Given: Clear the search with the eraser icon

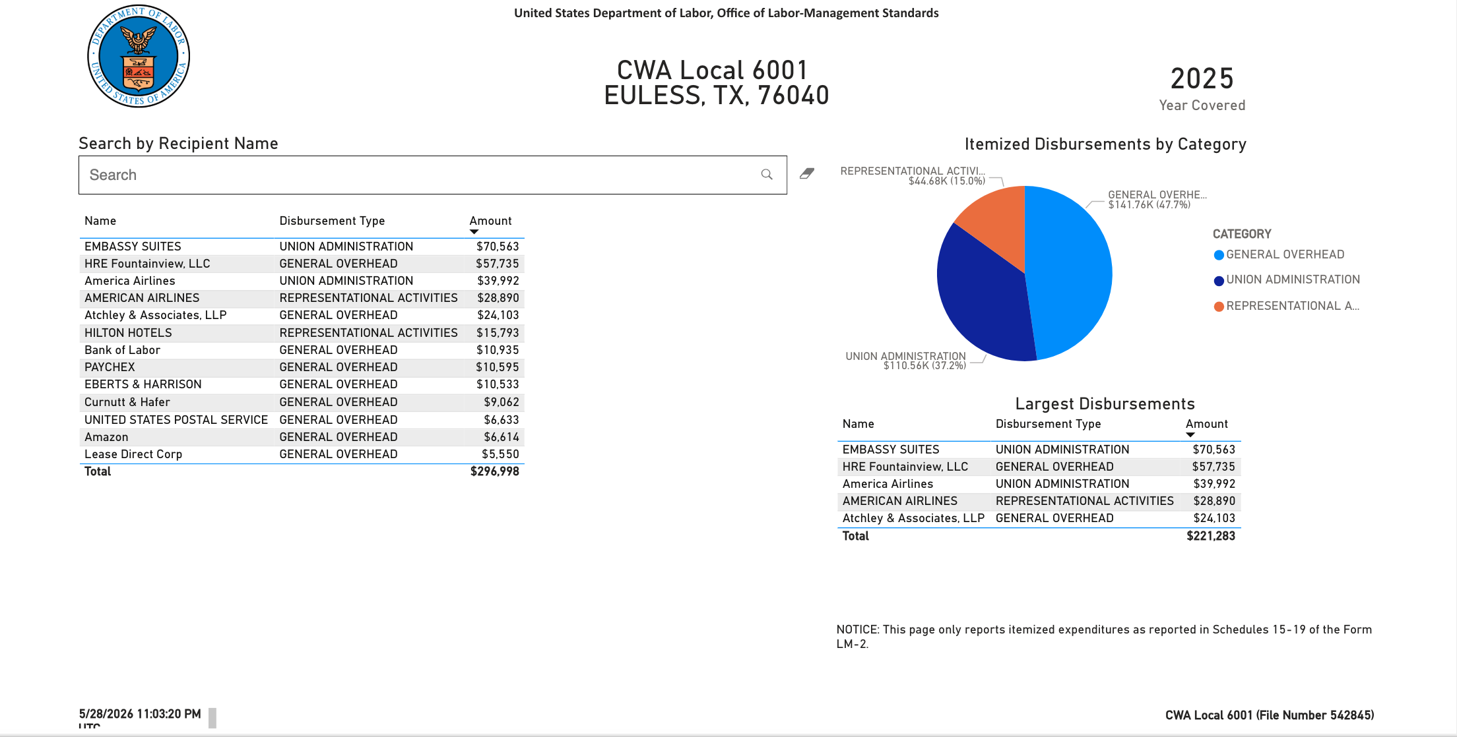Looking at the screenshot, I should coord(806,173).
